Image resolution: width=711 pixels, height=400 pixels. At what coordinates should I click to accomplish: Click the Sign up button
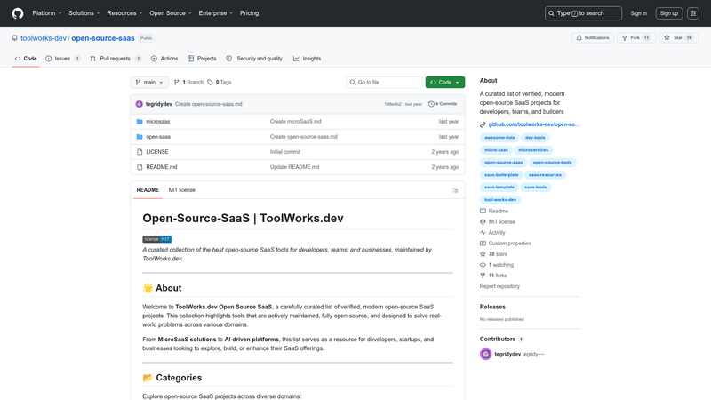(x=669, y=13)
